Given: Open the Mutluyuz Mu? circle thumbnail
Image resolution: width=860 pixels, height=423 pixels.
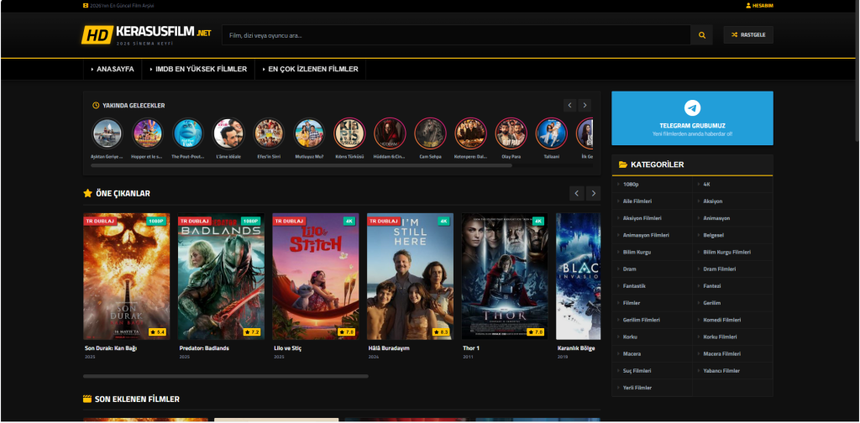Looking at the screenshot, I should pos(309,133).
